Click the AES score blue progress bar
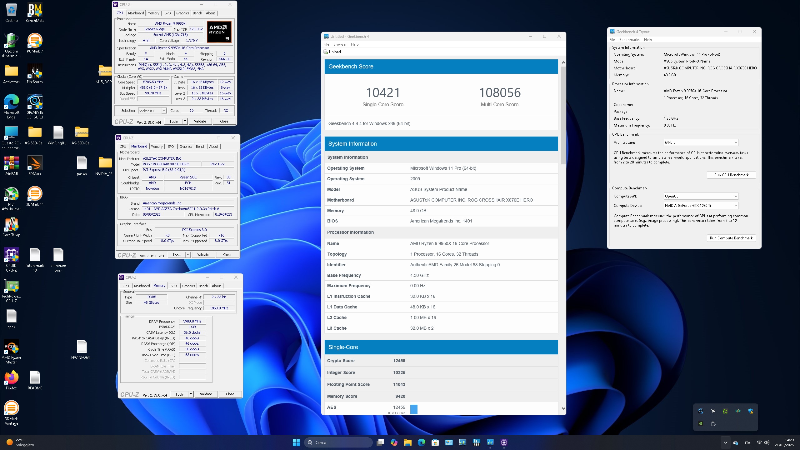800x450 pixels. click(x=414, y=409)
